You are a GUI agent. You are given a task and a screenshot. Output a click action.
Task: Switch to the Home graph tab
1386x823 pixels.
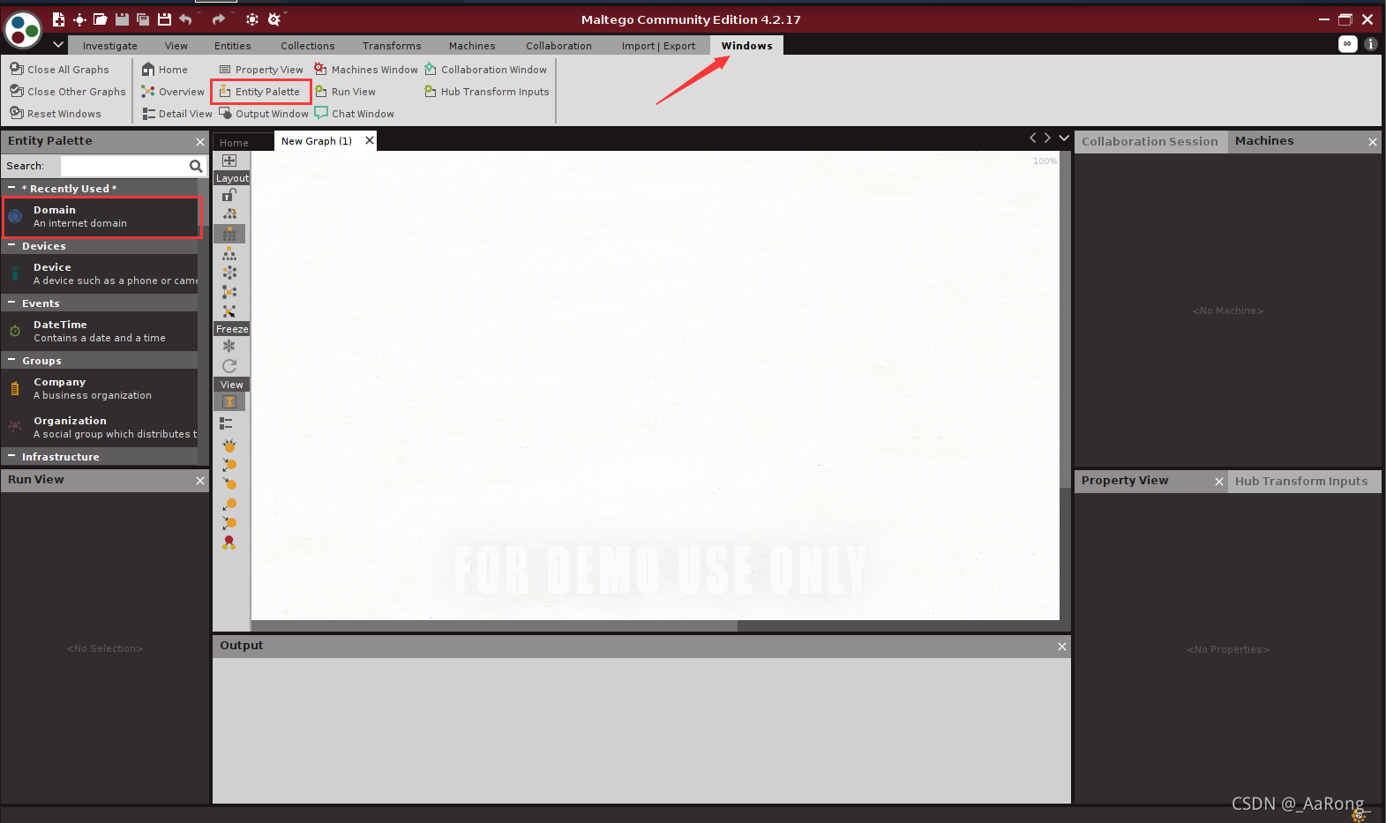coord(234,143)
